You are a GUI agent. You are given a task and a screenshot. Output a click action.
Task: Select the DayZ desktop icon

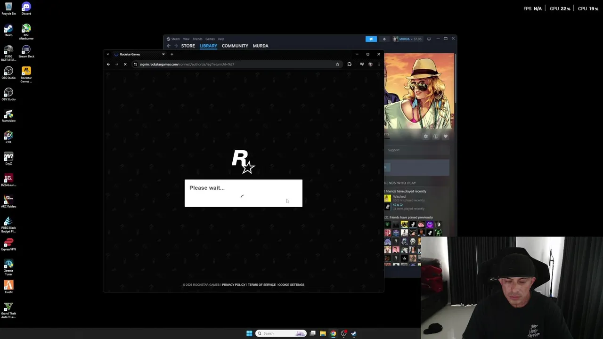point(8,159)
